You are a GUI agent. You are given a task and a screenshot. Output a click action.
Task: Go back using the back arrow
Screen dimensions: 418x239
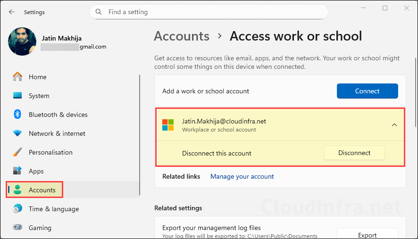point(12,12)
